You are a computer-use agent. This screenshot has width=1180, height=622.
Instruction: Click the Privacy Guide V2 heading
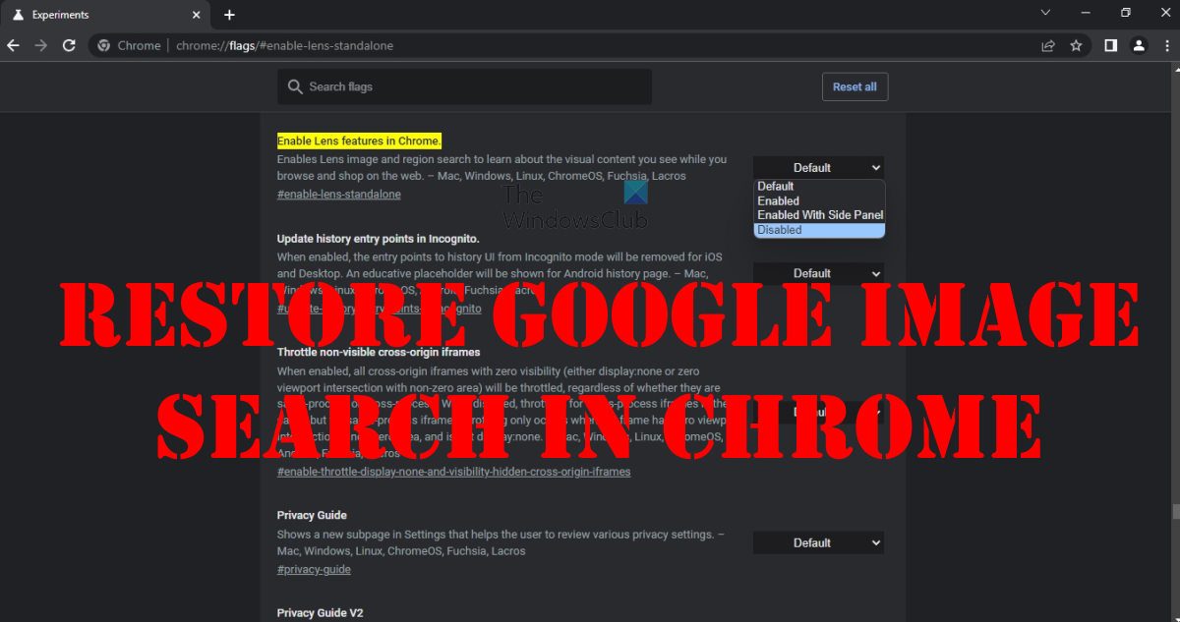click(320, 613)
